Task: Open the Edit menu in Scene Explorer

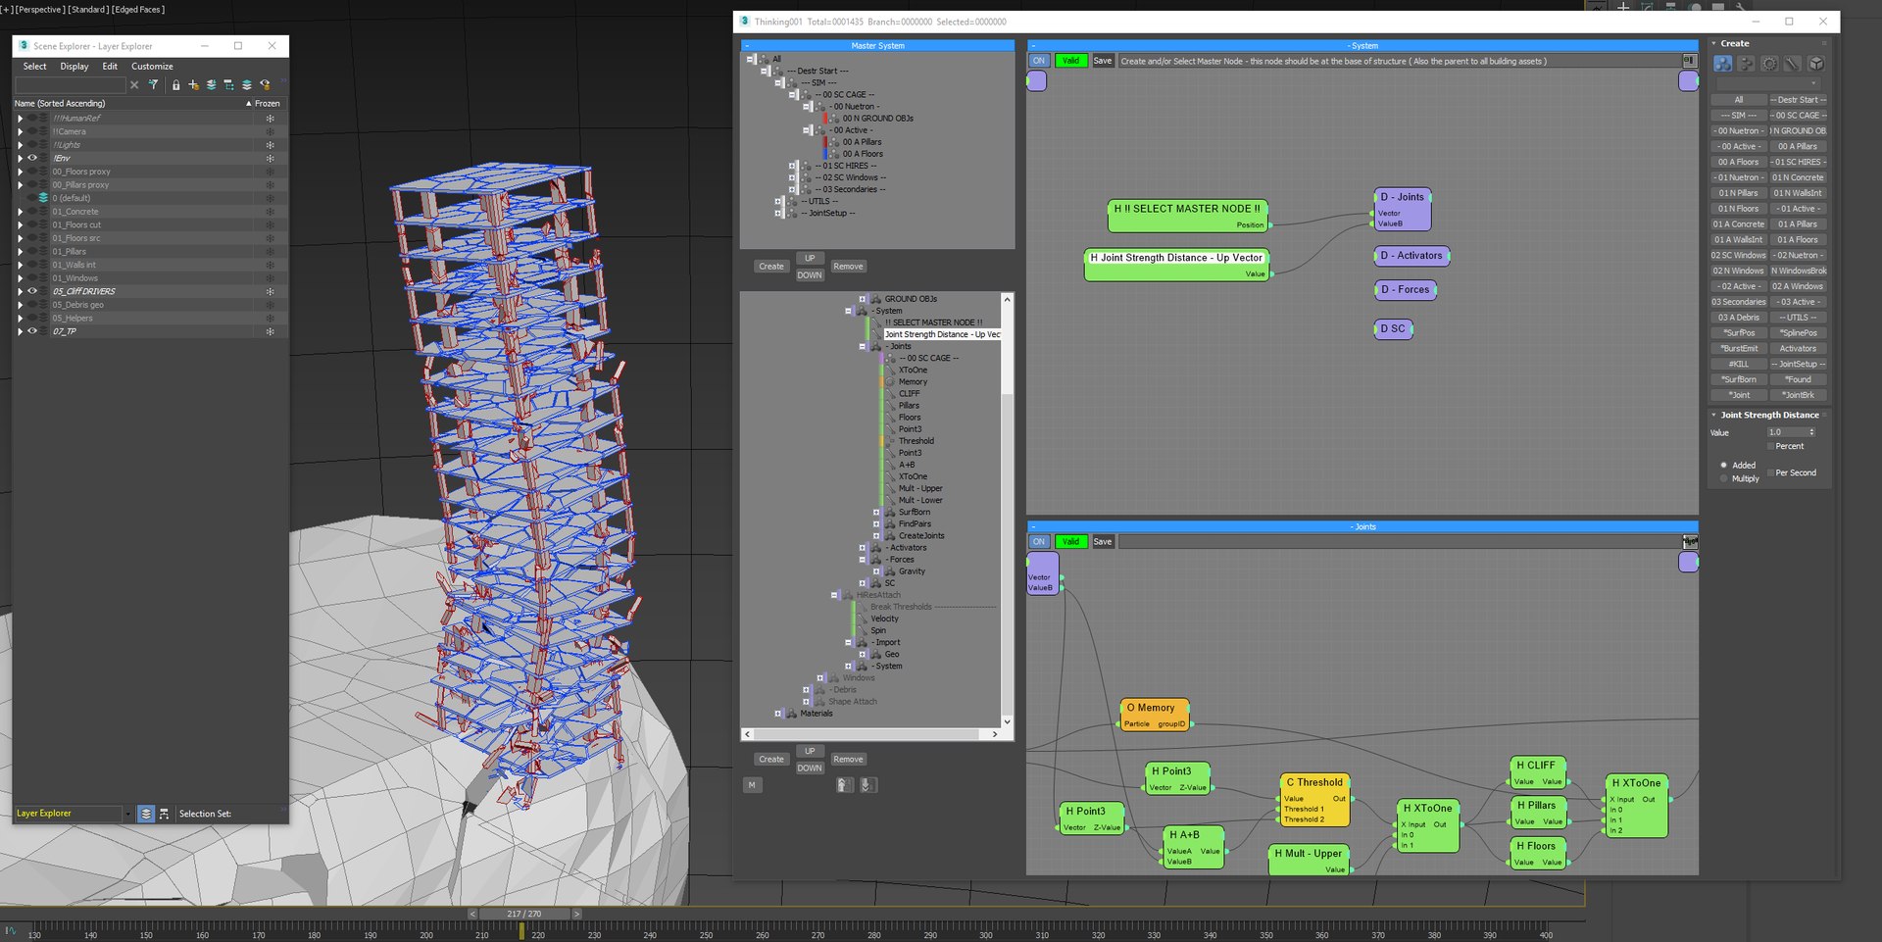Action: coord(110,67)
